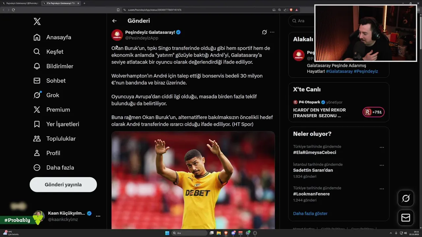
Task: Open André photo in the post
Action: point(193,180)
